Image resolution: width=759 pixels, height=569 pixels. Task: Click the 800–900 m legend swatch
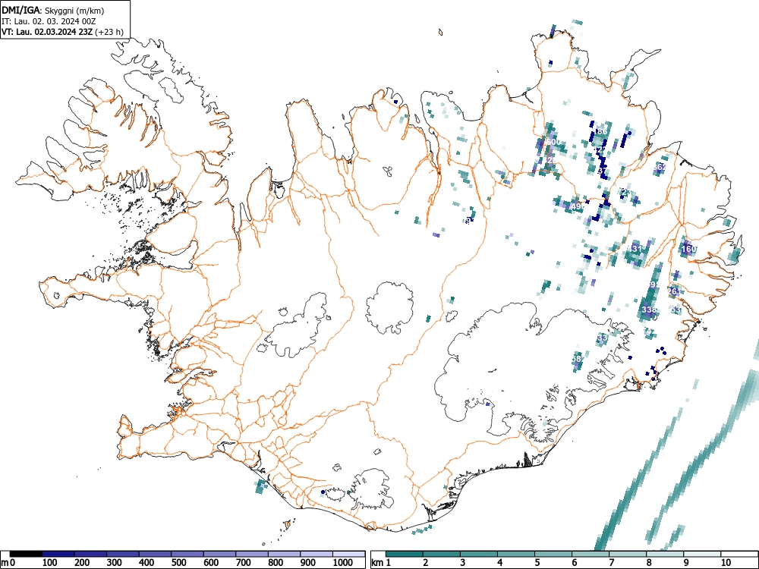point(285,554)
